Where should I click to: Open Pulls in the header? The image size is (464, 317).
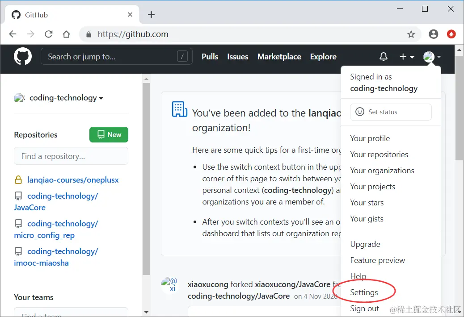point(210,56)
